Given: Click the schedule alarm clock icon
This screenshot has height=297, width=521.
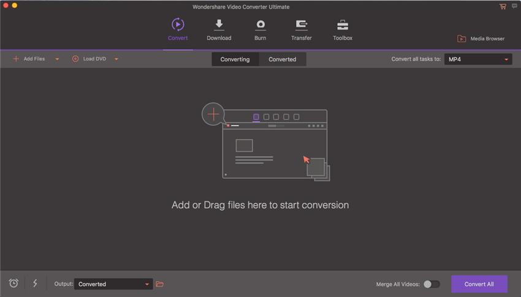Looking at the screenshot, I should [13, 283].
